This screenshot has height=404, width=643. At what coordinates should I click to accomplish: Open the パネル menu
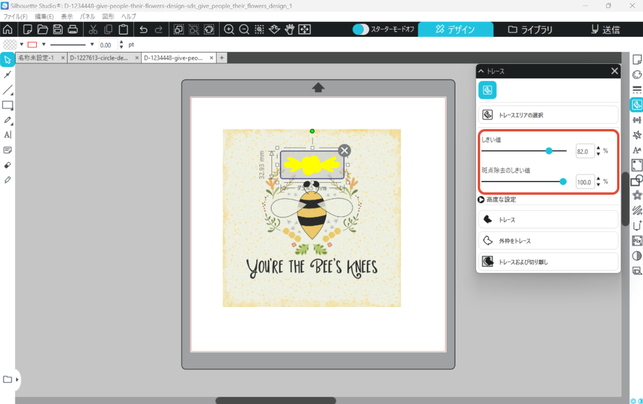point(87,16)
